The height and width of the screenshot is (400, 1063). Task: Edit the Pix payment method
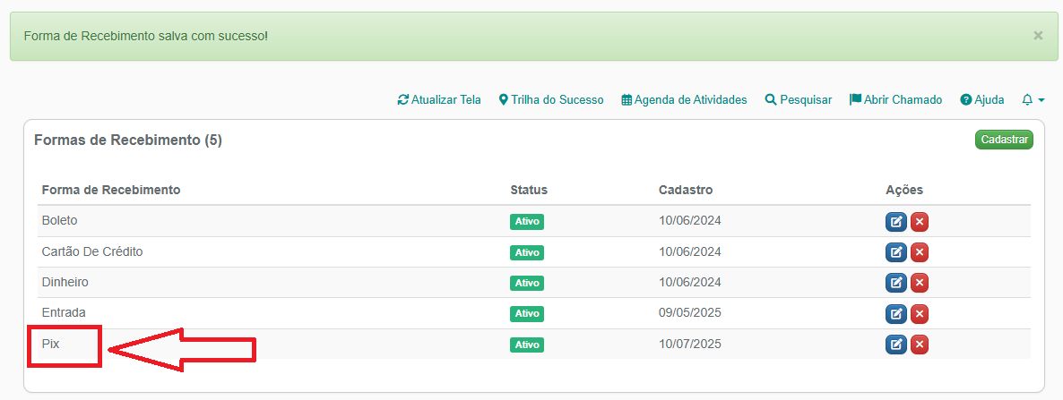(x=895, y=345)
